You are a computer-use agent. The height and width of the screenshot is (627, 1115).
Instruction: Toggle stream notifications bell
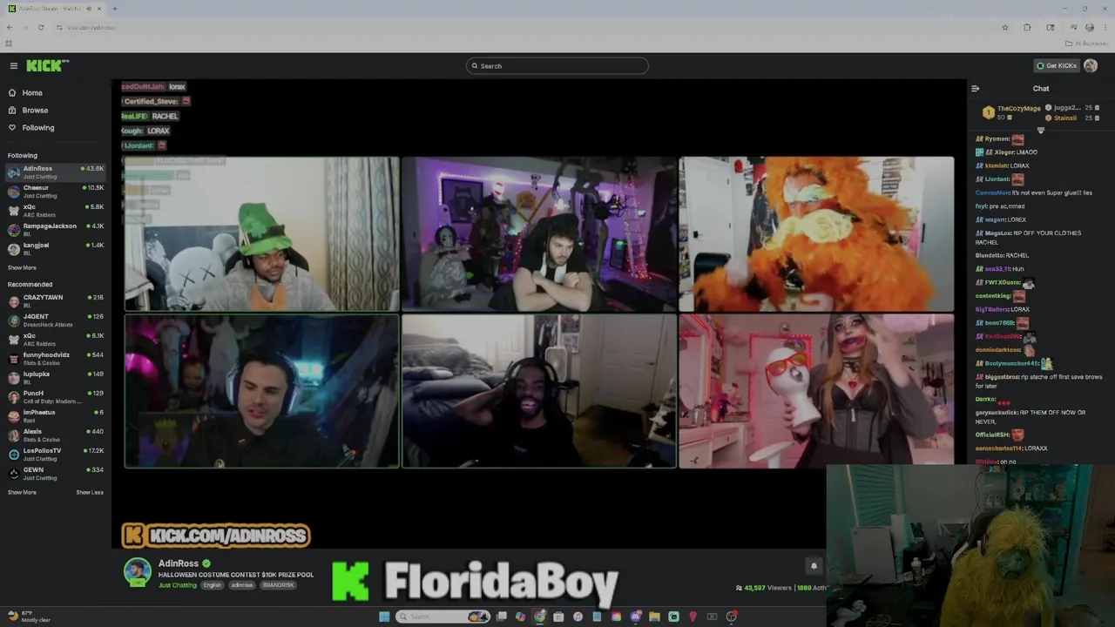814,566
